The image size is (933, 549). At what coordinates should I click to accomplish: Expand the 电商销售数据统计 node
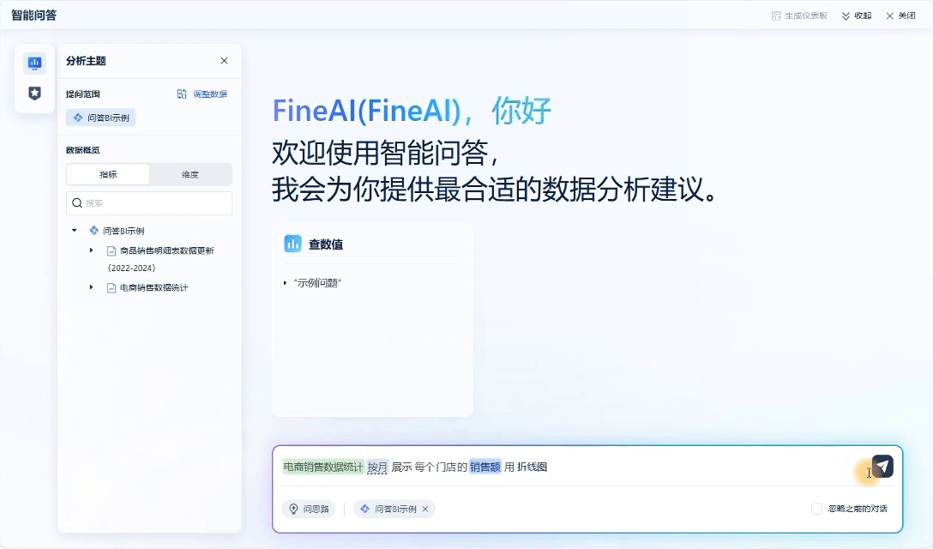pyautogui.click(x=91, y=287)
